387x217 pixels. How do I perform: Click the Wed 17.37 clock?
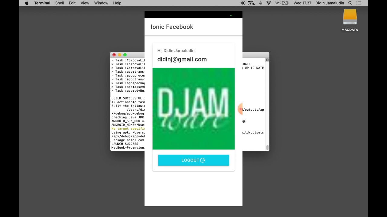coord(302,3)
